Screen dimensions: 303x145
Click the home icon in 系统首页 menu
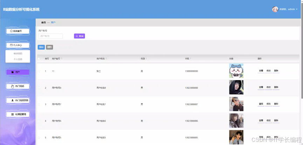coord(12,31)
